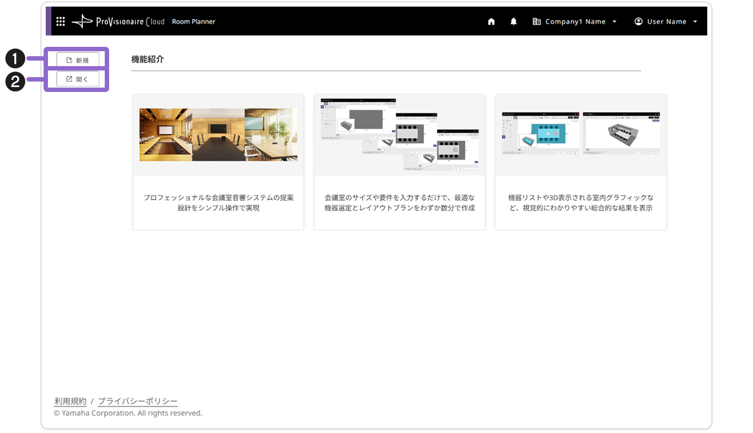Expand the User Name dropdown arrow
The image size is (753, 433).
[695, 21]
